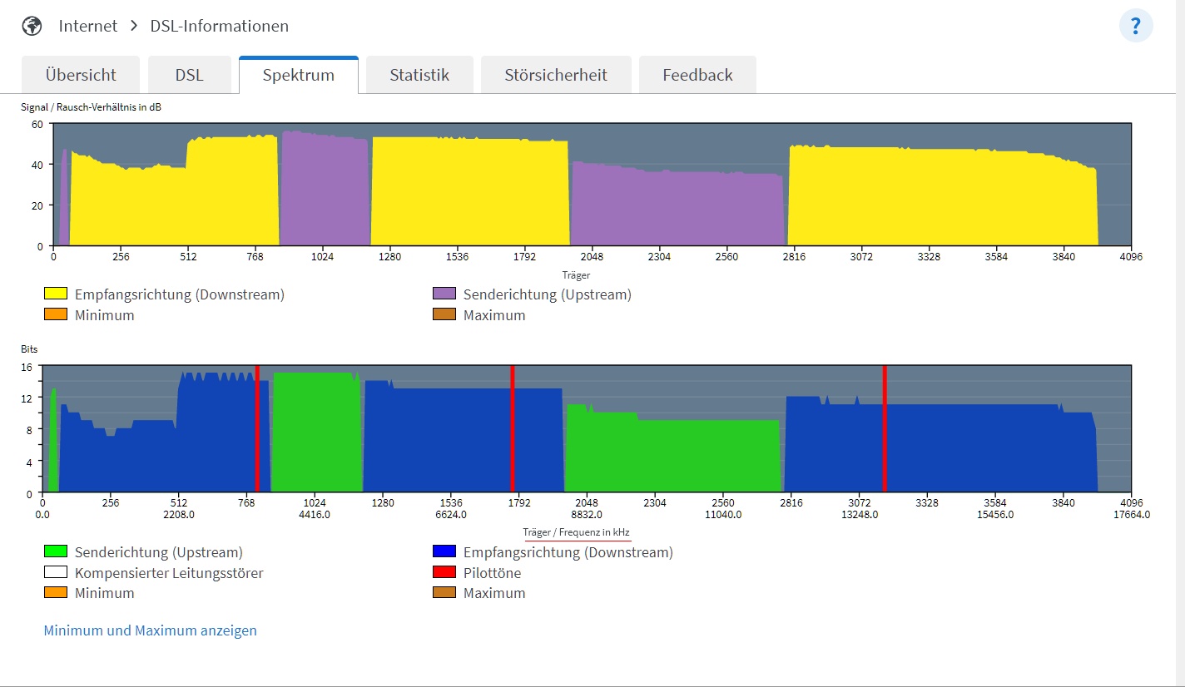Click the '17664.0' frequency value
The height and width of the screenshot is (687, 1185).
[x=1131, y=515]
